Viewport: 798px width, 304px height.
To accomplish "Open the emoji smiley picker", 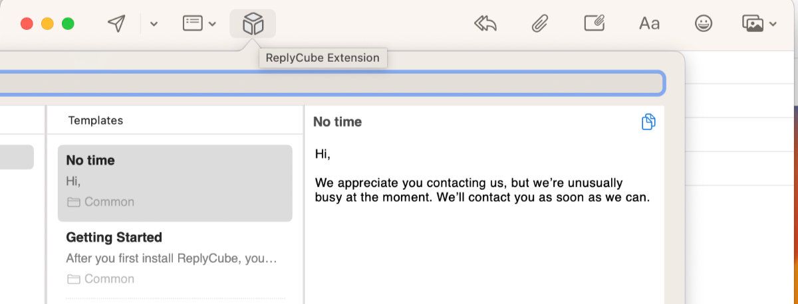I will [x=703, y=24].
